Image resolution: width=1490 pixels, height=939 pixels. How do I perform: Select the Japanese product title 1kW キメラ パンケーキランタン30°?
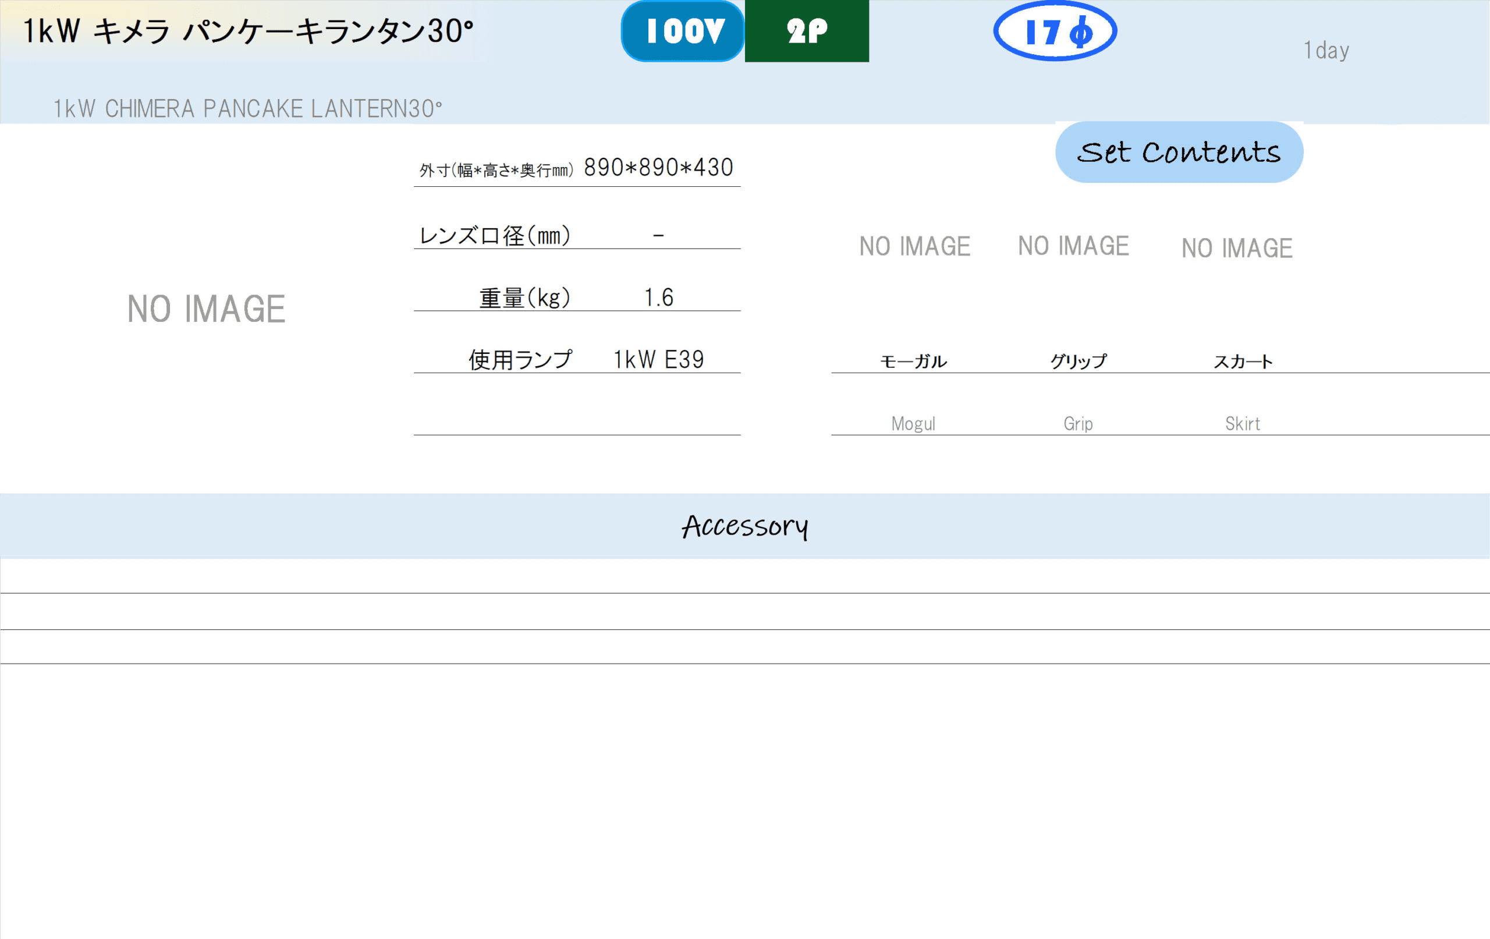pos(248,31)
